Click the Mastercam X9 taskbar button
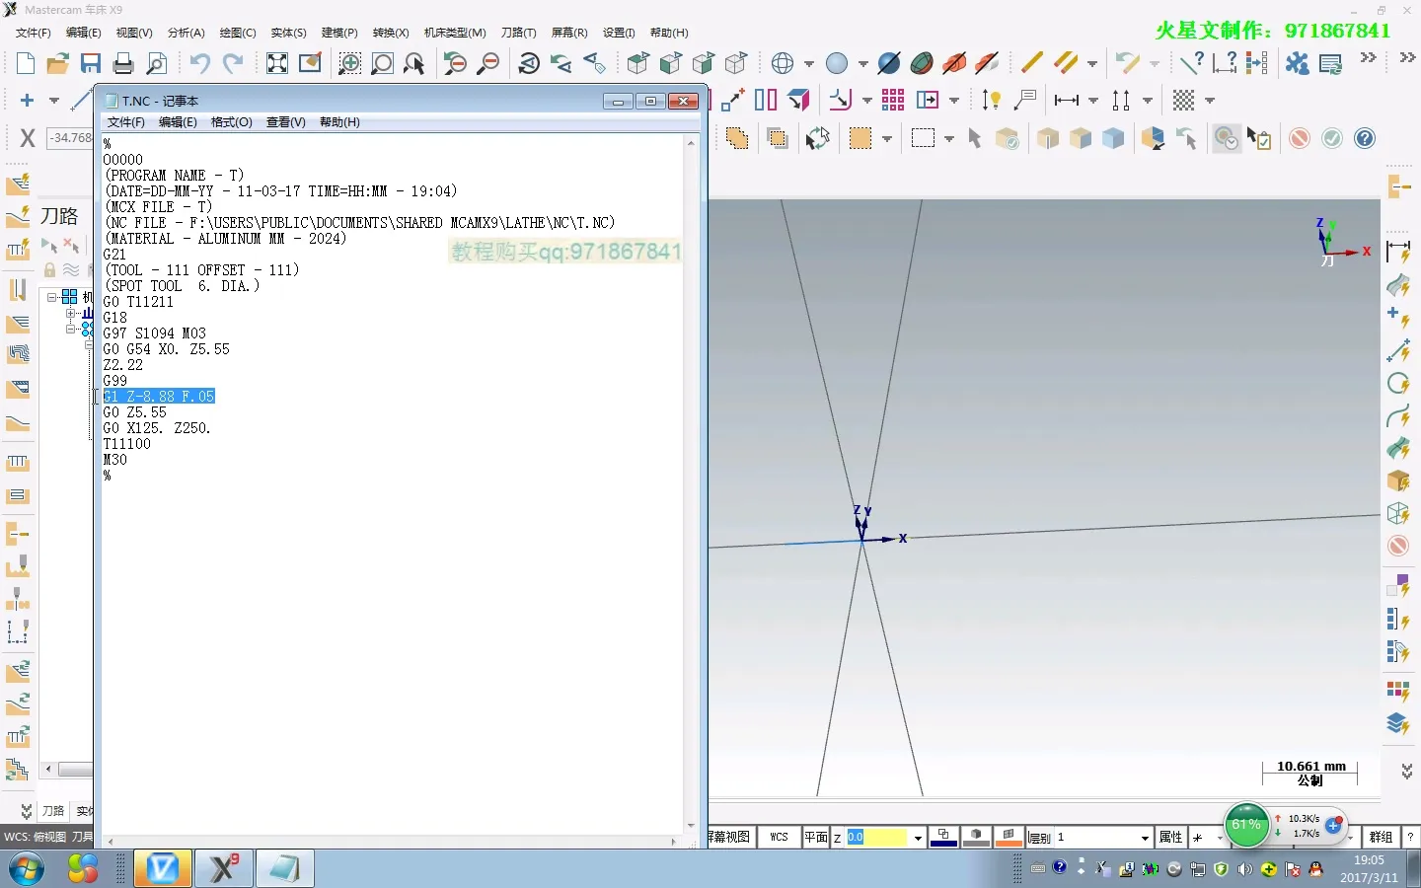 click(x=224, y=868)
